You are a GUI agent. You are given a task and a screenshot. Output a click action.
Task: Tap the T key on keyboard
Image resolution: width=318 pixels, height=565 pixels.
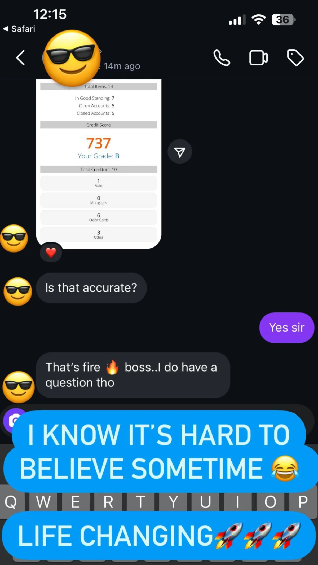pyautogui.click(x=140, y=502)
